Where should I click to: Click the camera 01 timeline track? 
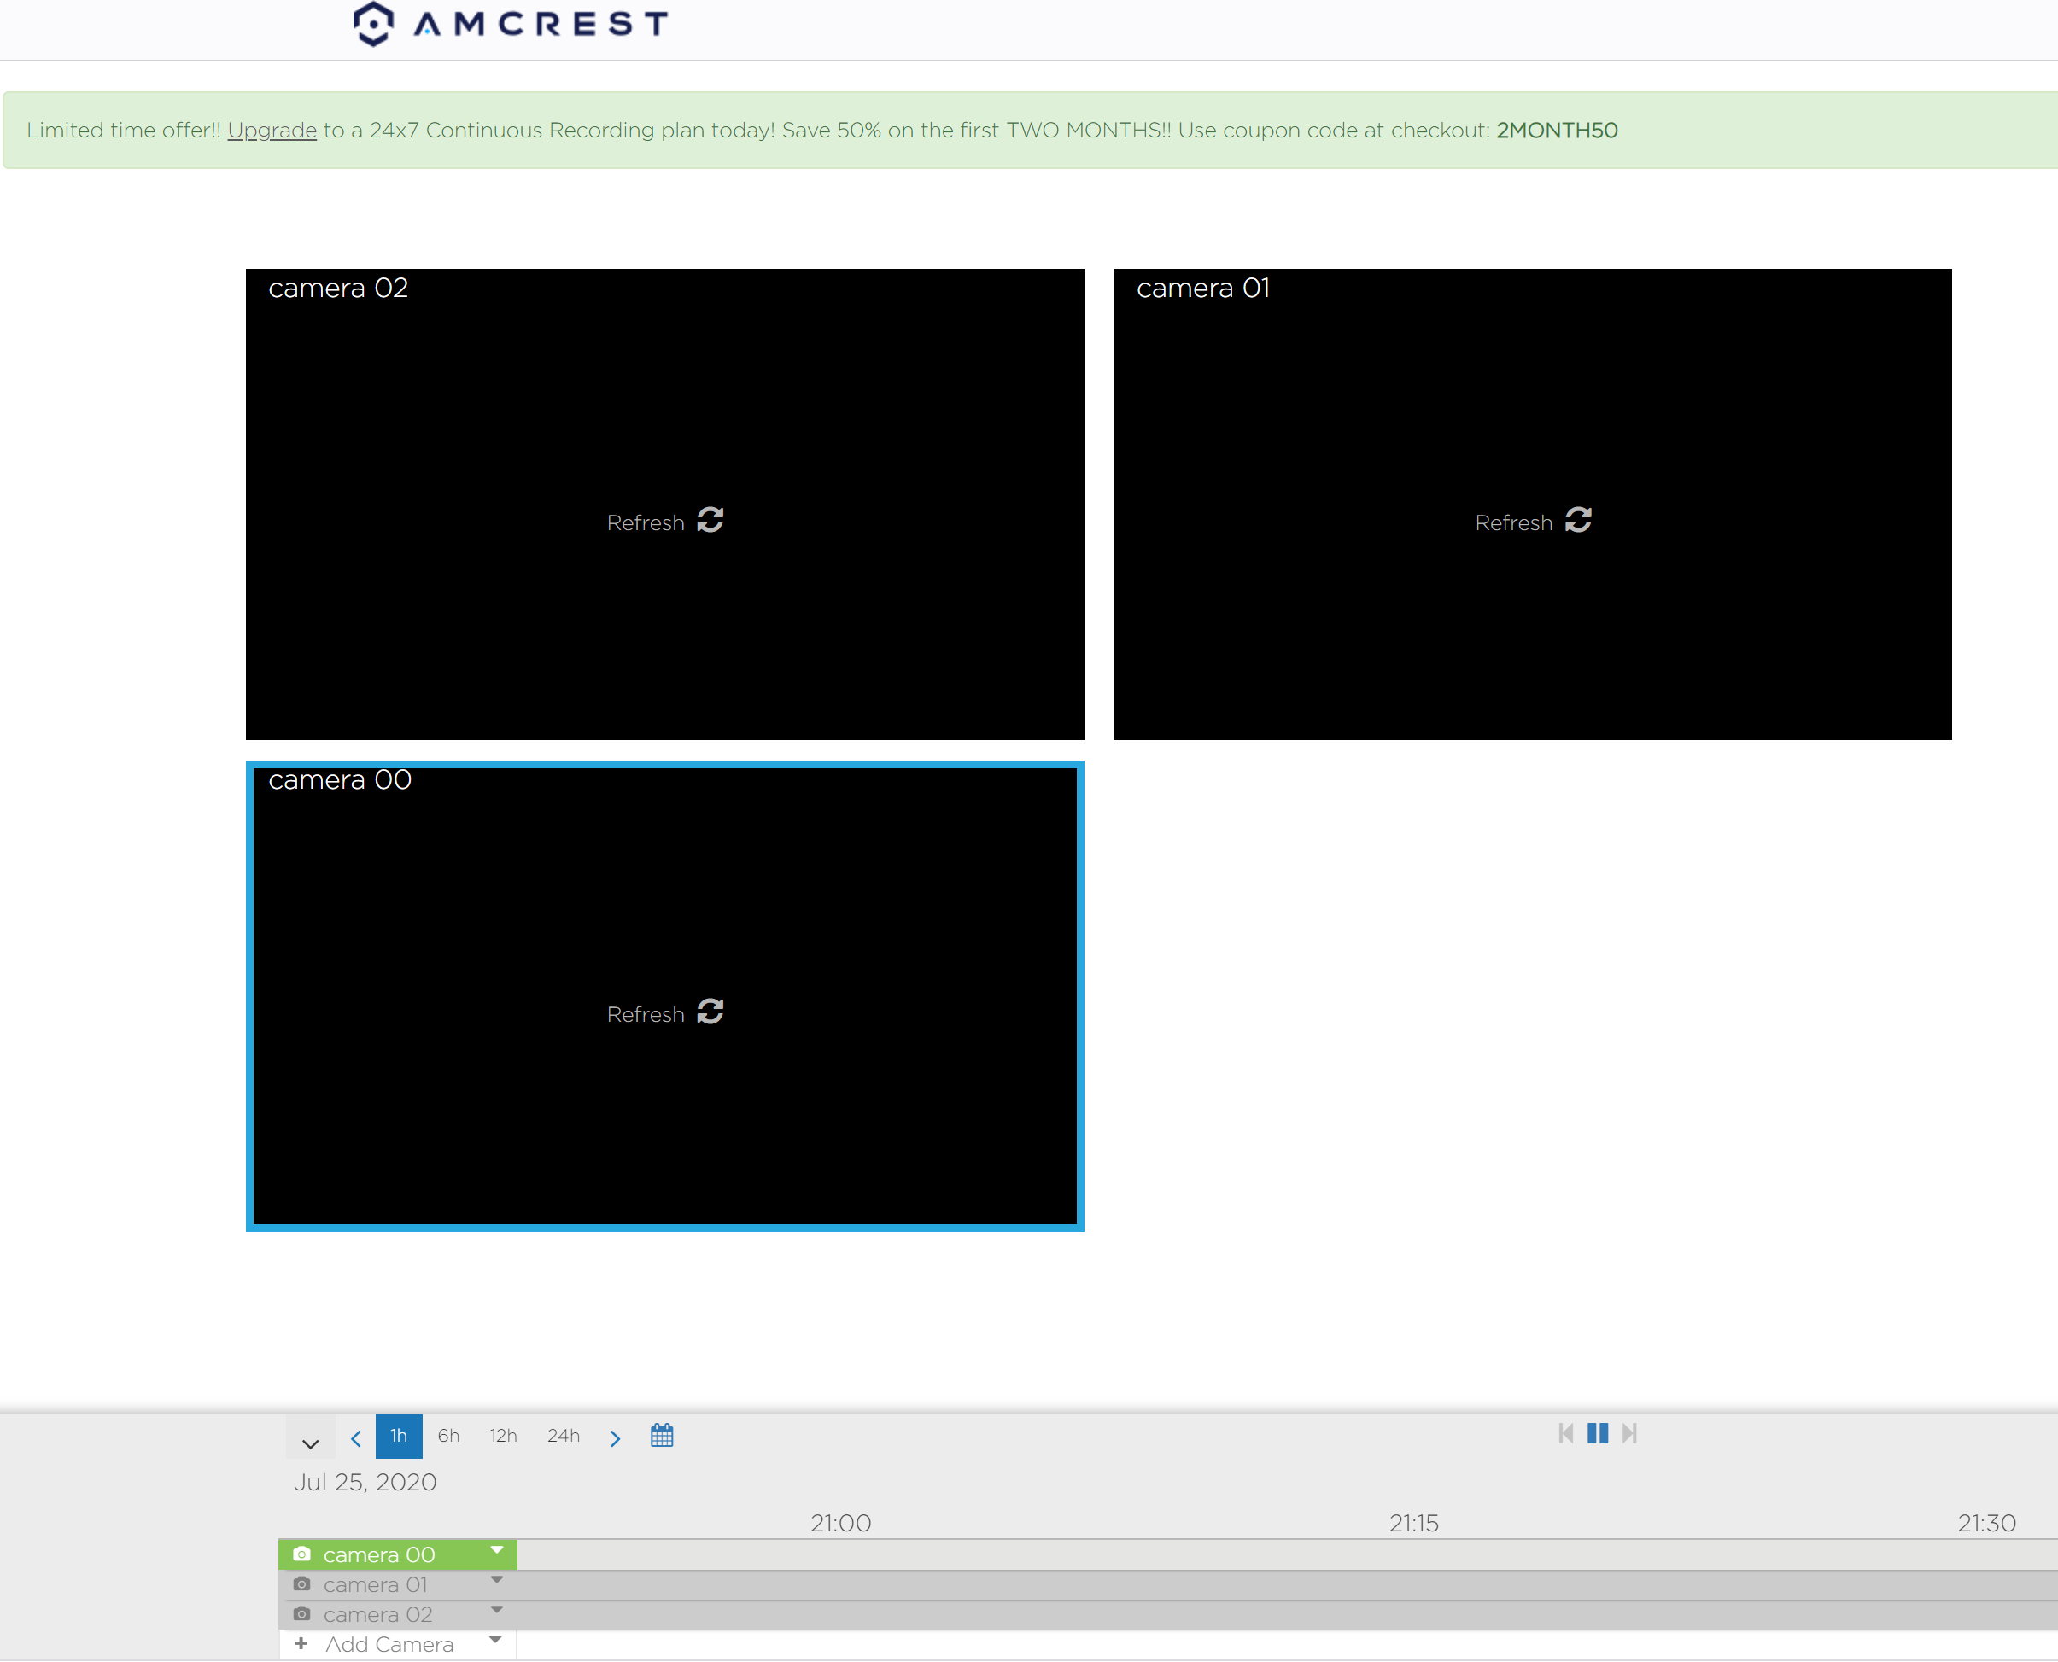coord(1287,1584)
